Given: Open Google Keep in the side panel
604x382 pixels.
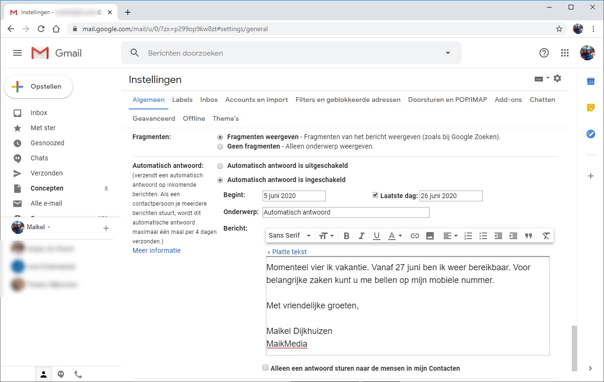Looking at the screenshot, I should click(591, 108).
